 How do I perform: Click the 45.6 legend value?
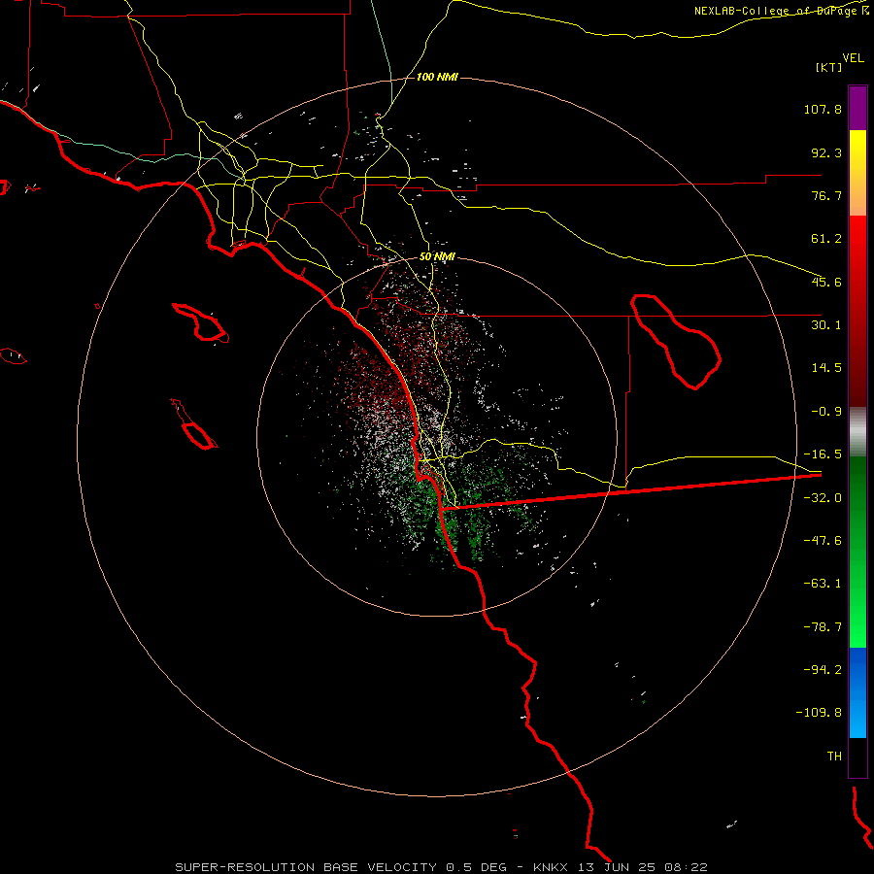[826, 282]
